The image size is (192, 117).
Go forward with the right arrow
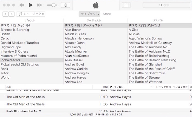12,14
